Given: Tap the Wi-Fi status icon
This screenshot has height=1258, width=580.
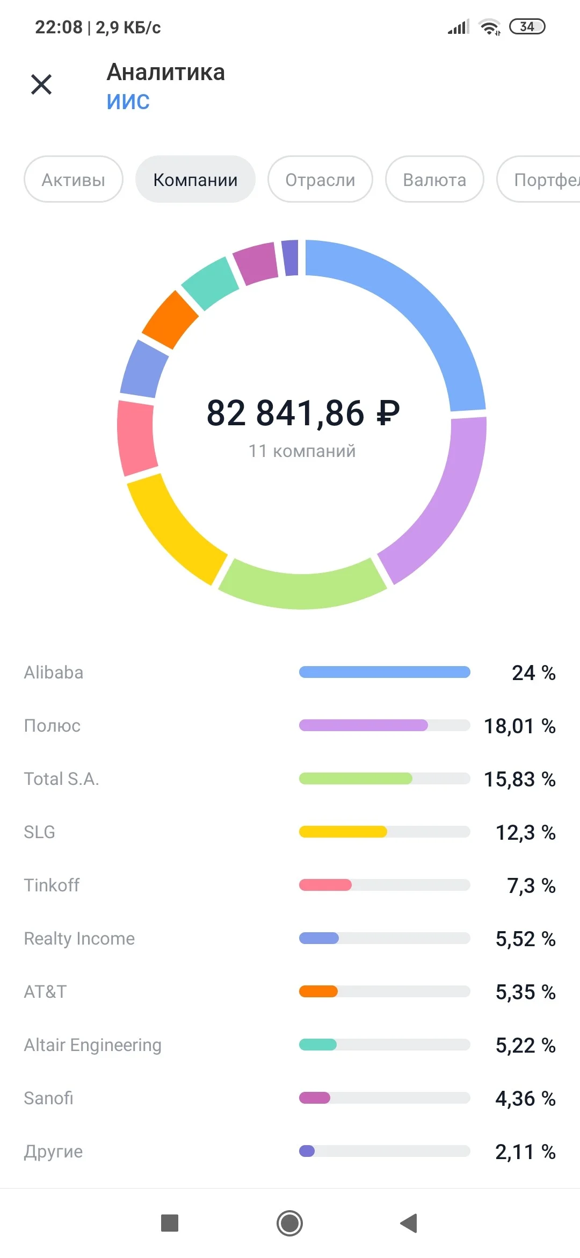Looking at the screenshot, I should point(490,26).
